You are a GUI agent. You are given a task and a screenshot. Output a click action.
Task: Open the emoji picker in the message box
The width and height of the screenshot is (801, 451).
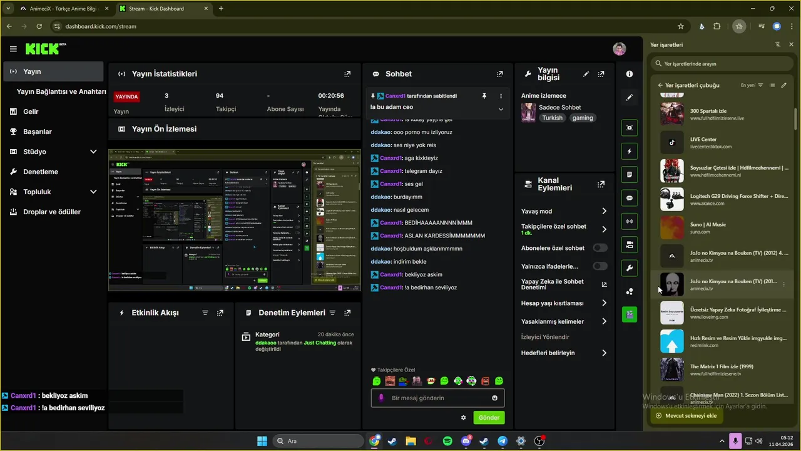click(494, 398)
